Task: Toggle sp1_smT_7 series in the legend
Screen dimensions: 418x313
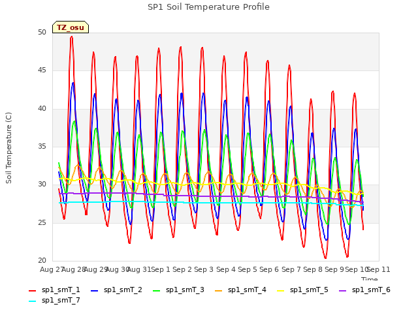Action: (54, 301)
